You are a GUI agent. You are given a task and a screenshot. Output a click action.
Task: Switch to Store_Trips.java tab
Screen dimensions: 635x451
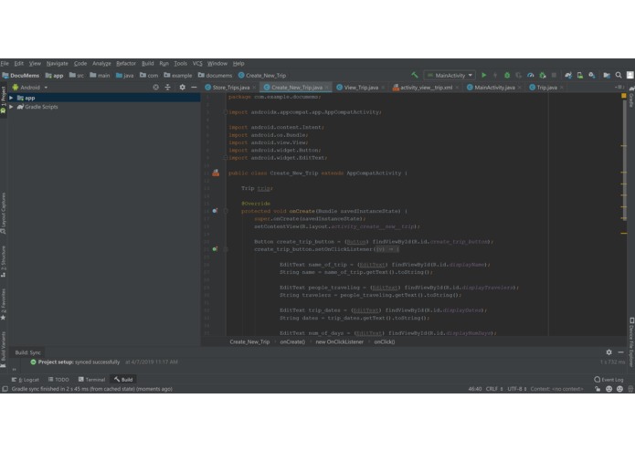point(231,88)
